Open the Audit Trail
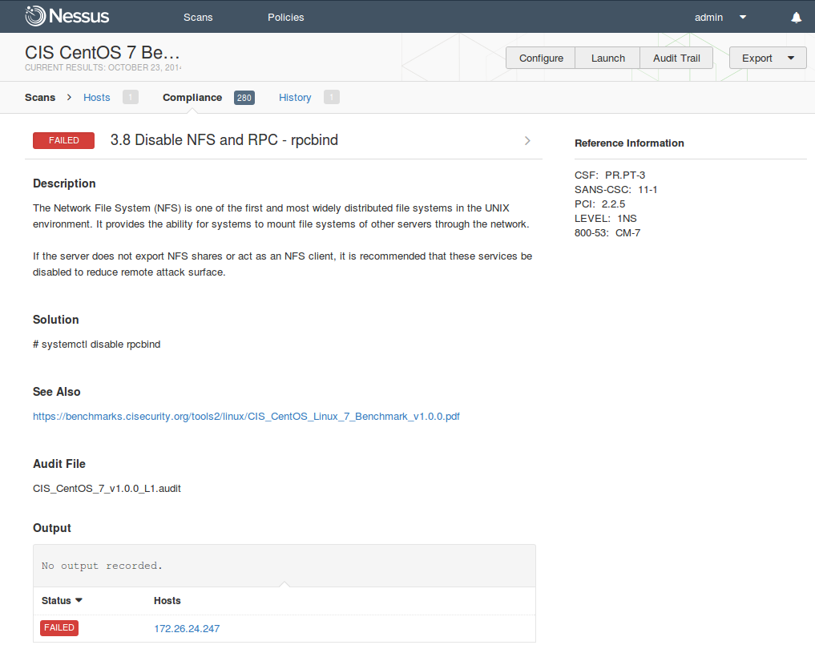 [x=676, y=58]
